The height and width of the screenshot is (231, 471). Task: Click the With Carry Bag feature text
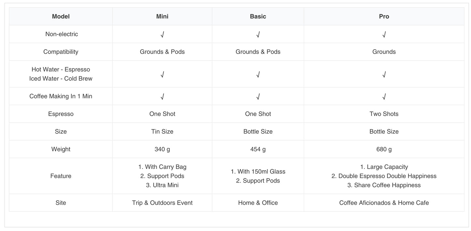[162, 167]
